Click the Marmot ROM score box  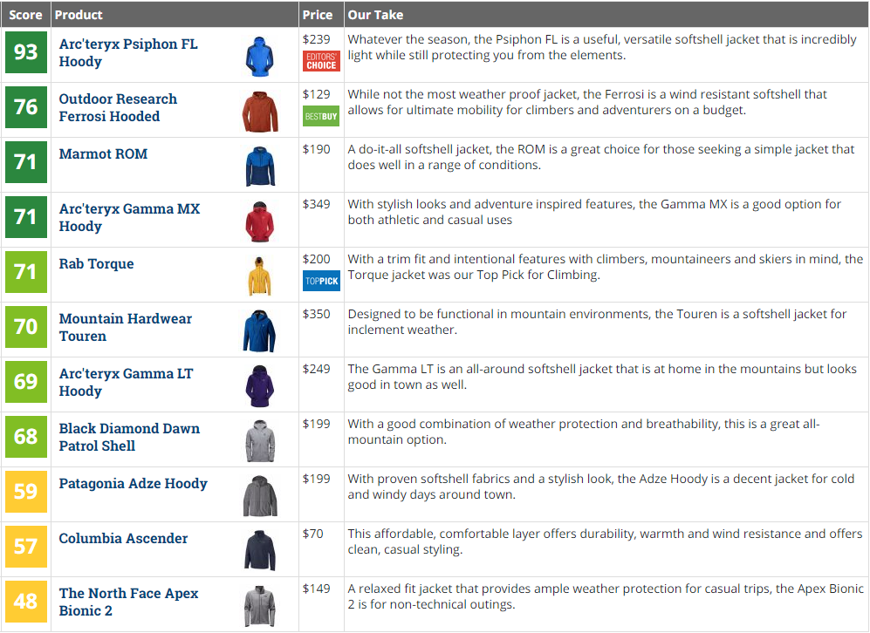[26, 162]
